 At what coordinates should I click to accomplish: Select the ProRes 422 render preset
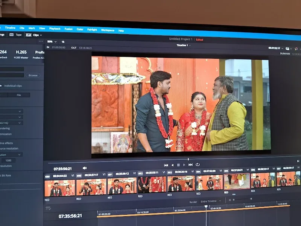point(39,55)
